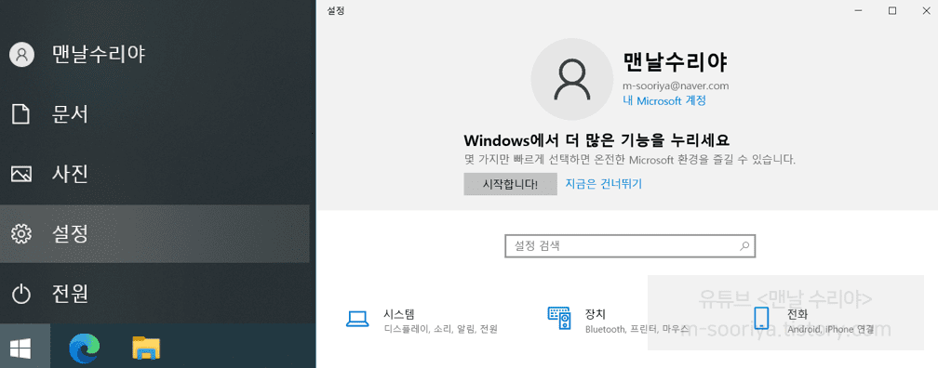Click the magnifier icon in 설정 검색

pyautogui.click(x=744, y=245)
